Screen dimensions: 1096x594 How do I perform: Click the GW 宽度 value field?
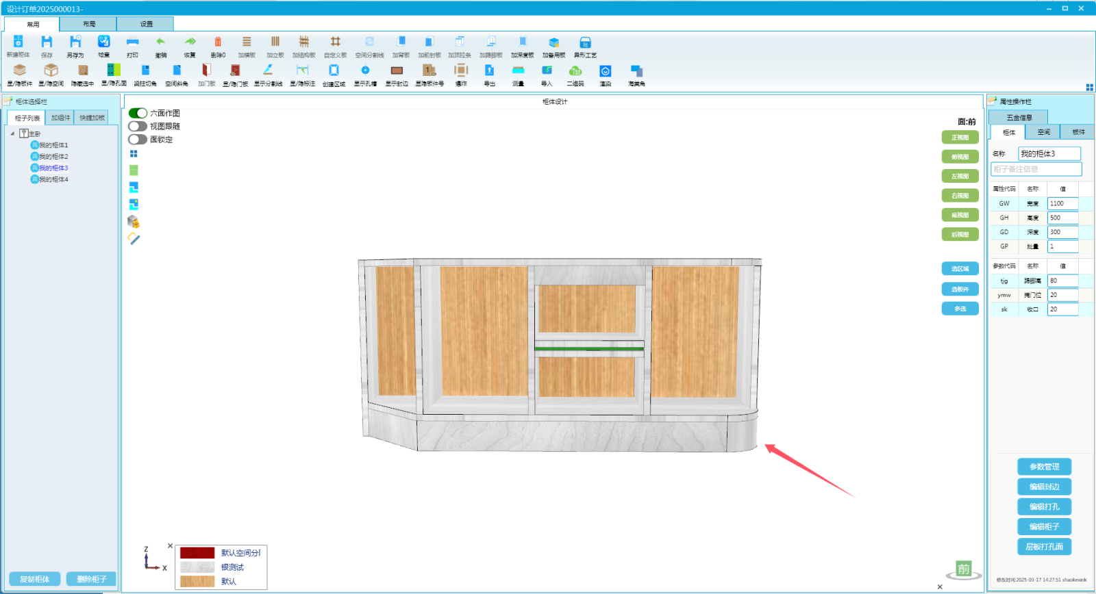click(x=1063, y=203)
